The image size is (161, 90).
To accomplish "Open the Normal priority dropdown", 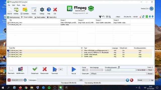I will (144, 80).
